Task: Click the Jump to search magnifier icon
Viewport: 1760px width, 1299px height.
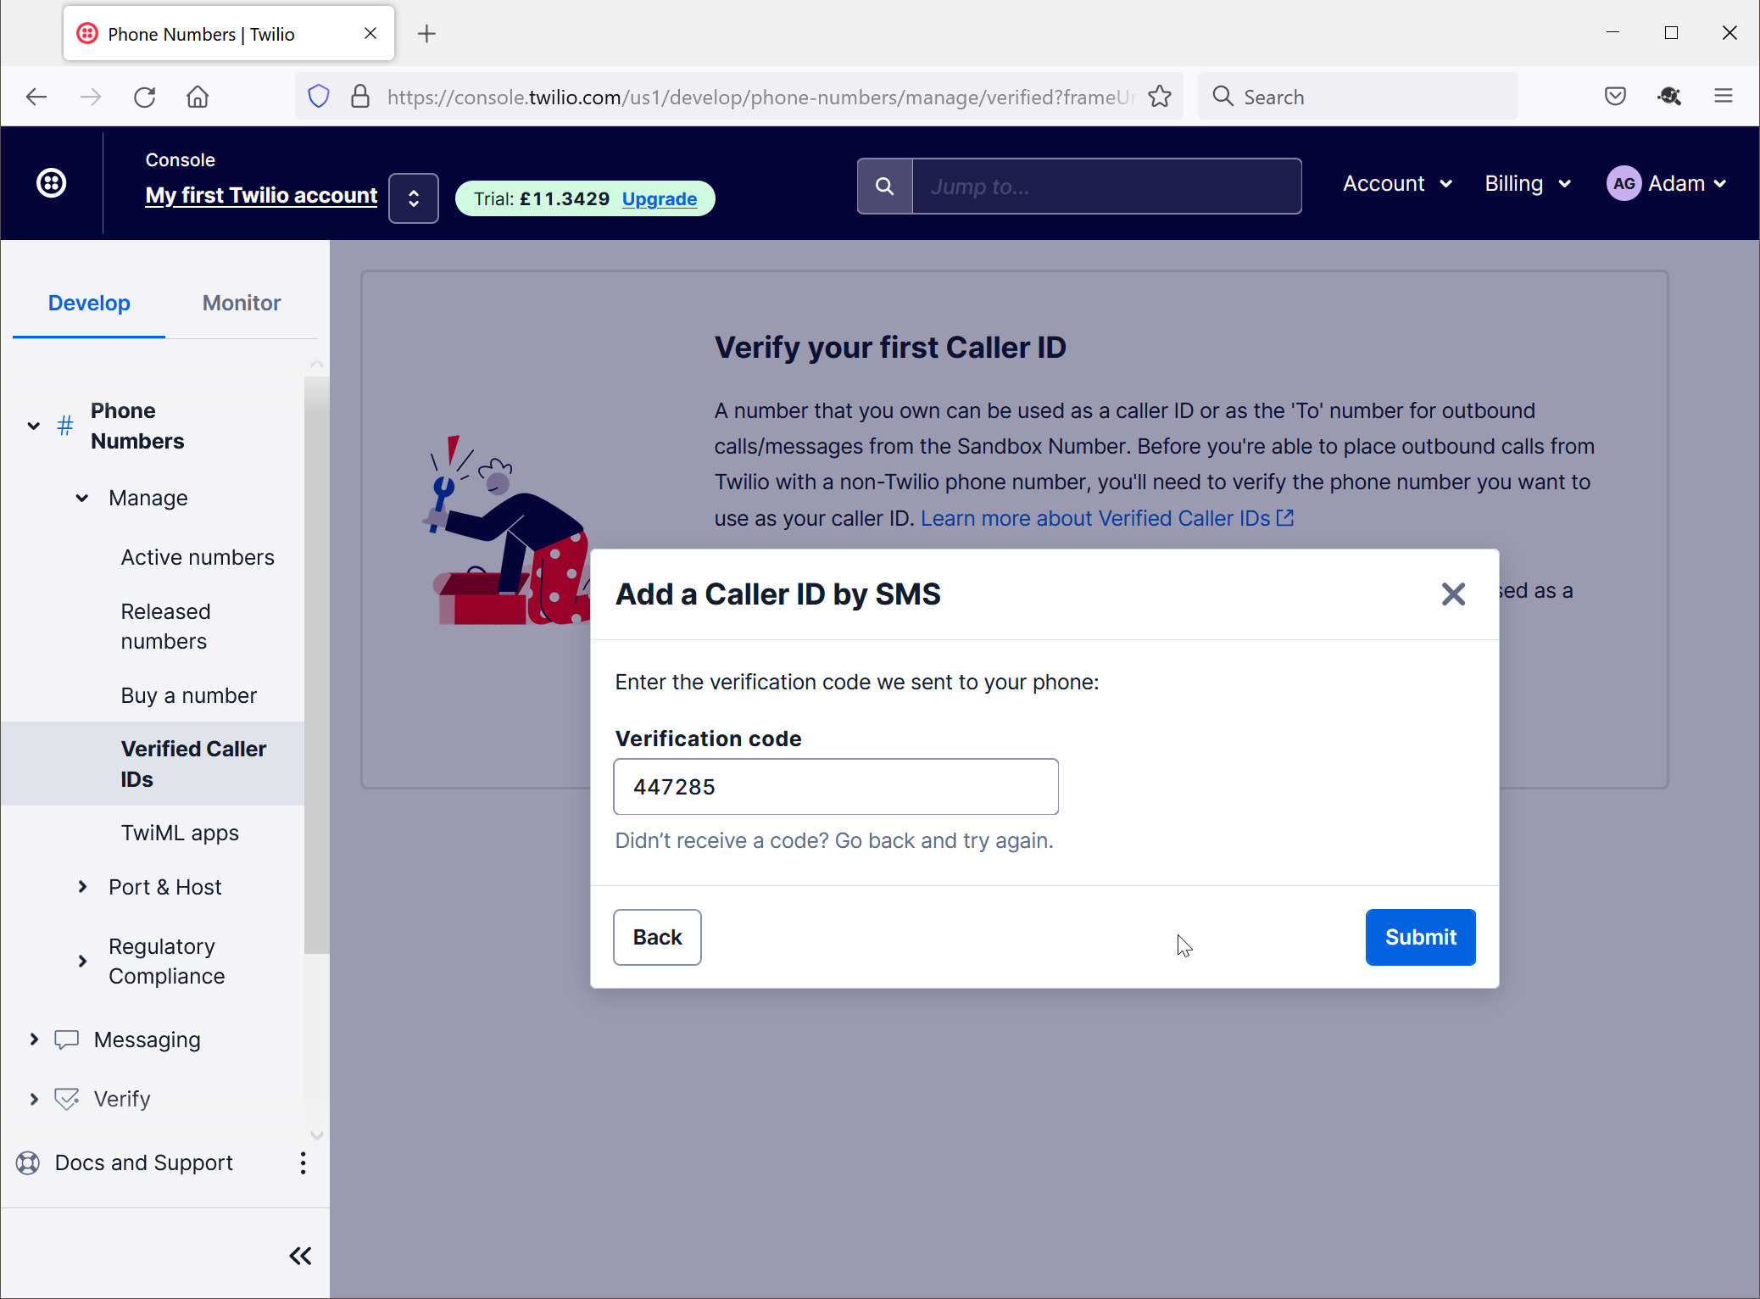Action: coord(884,187)
